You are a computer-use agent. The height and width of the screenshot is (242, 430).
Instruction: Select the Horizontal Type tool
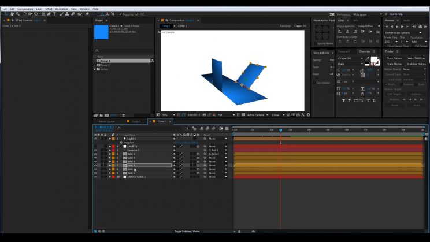[54, 14]
